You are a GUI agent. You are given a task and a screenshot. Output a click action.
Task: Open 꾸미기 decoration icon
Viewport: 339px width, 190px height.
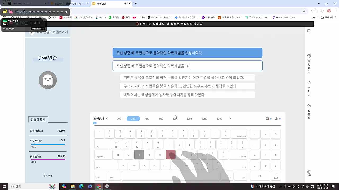pos(309,83)
